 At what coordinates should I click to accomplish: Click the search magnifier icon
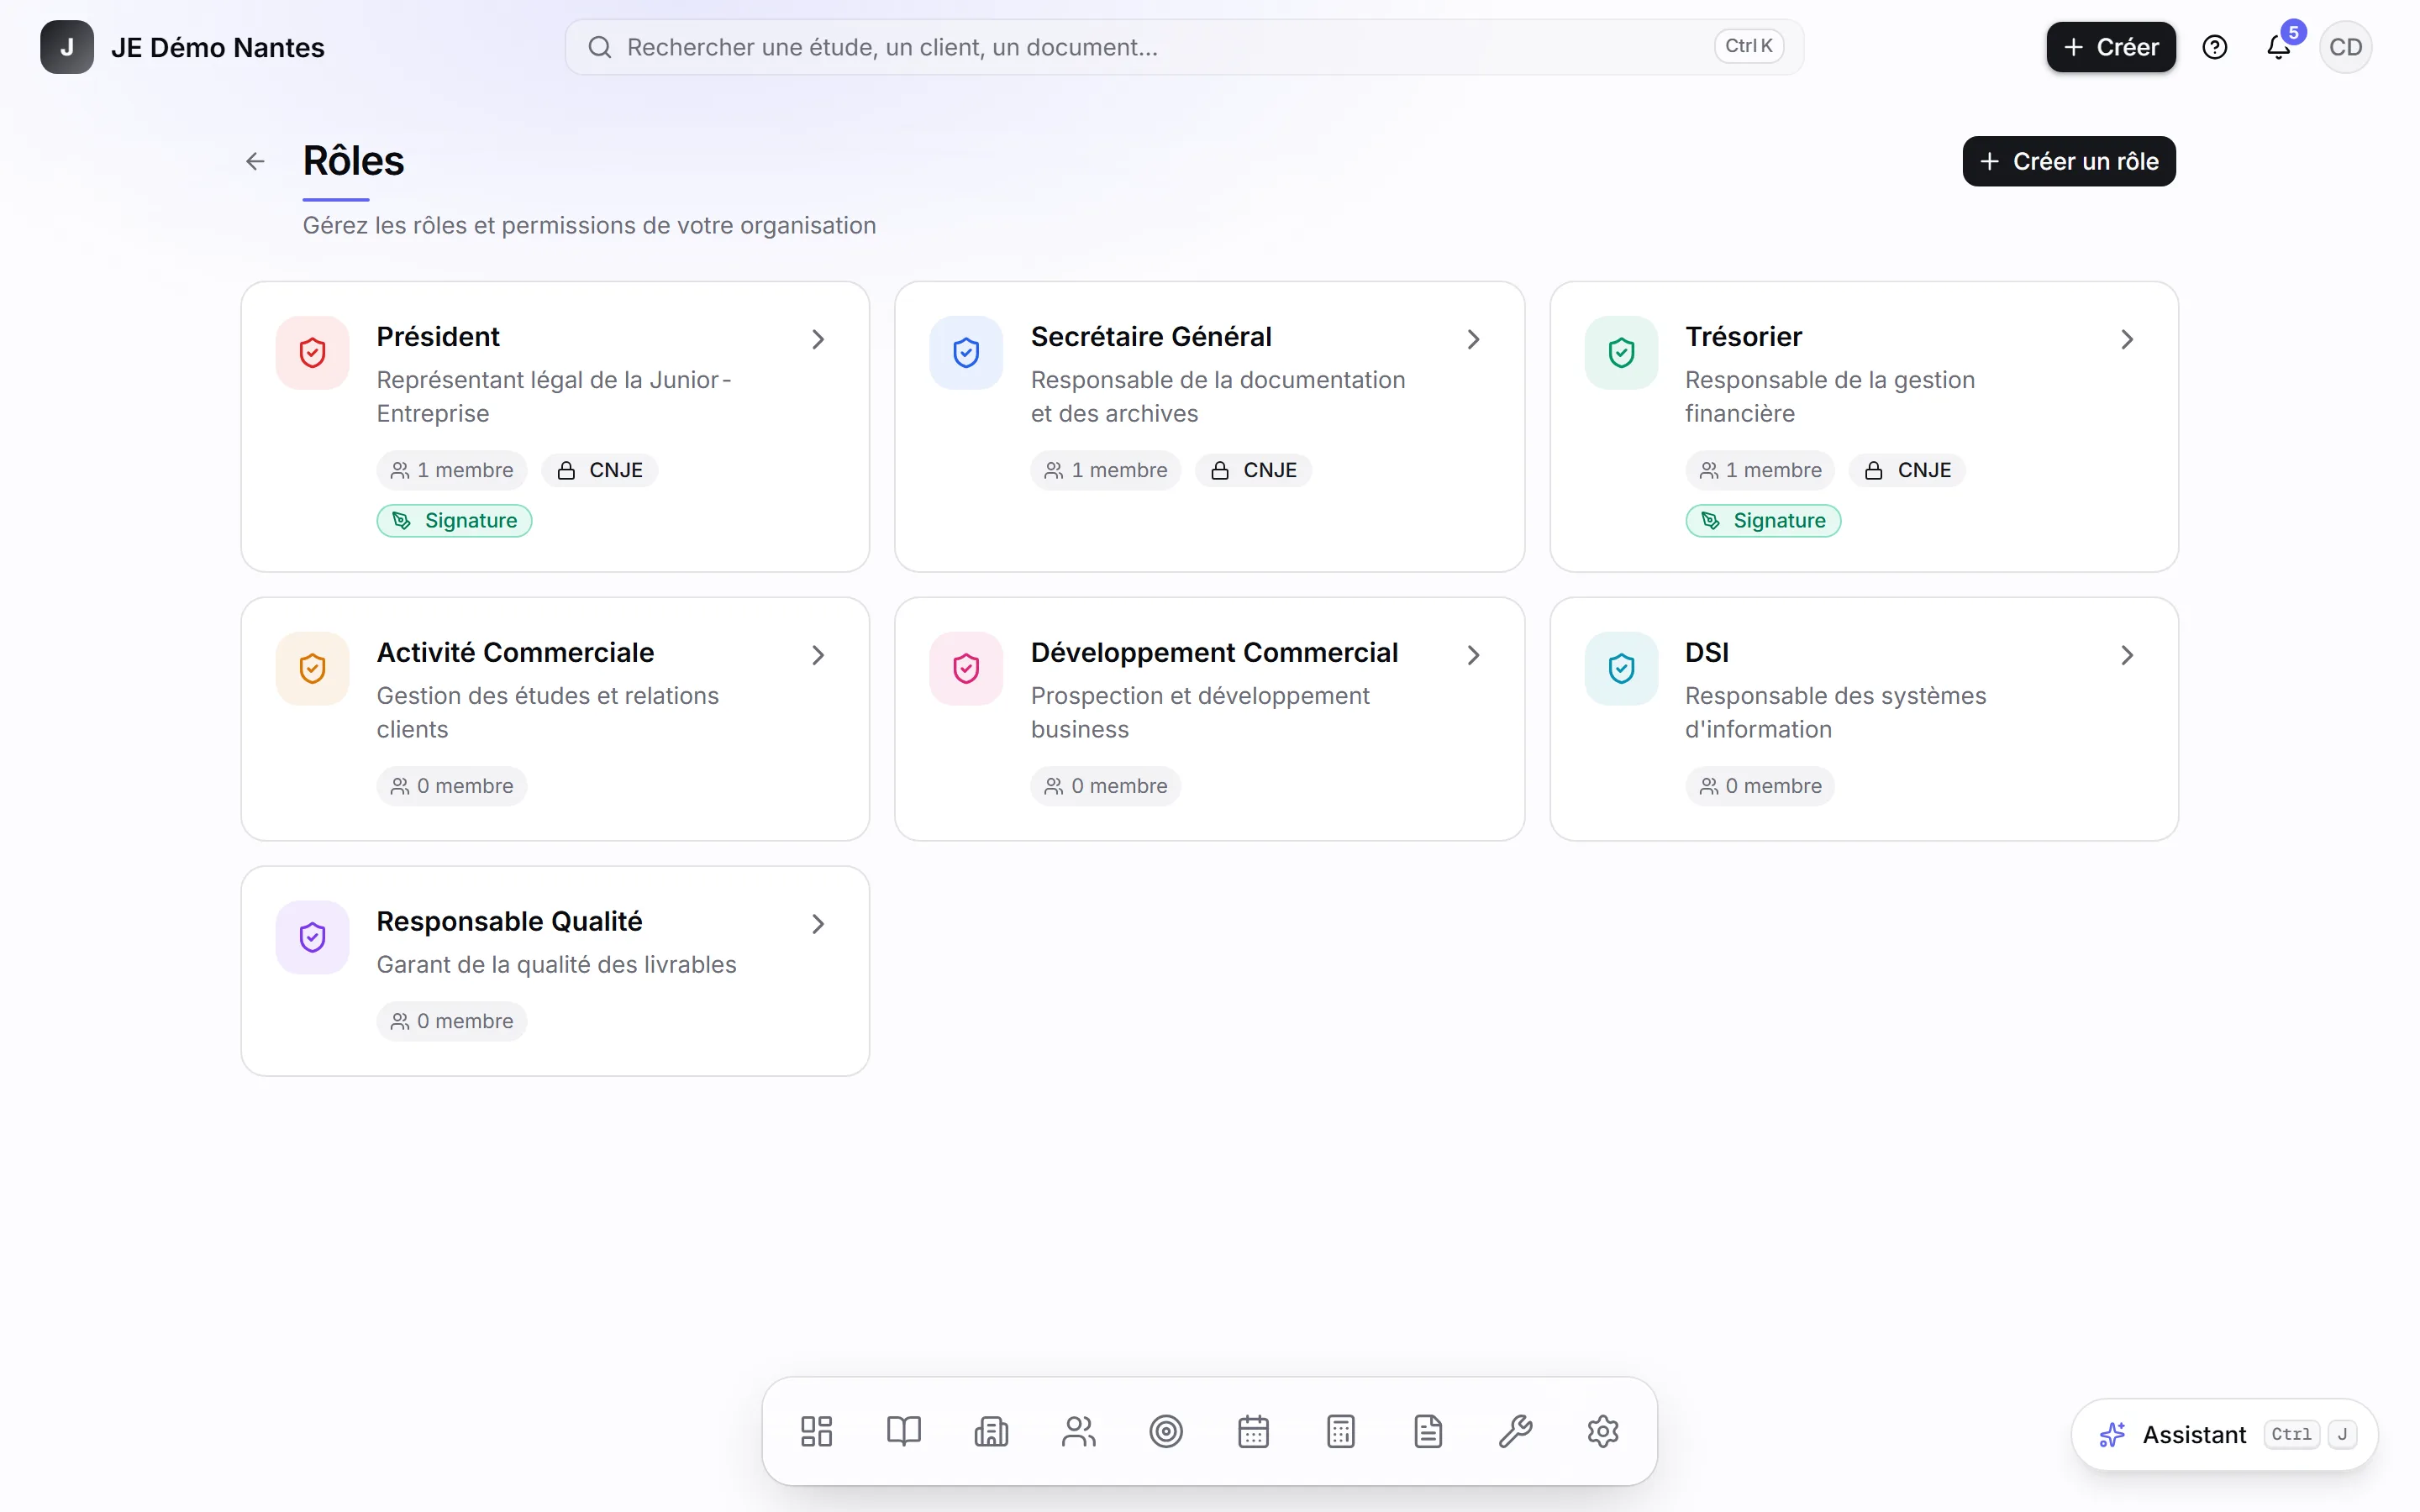pyautogui.click(x=599, y=47)
